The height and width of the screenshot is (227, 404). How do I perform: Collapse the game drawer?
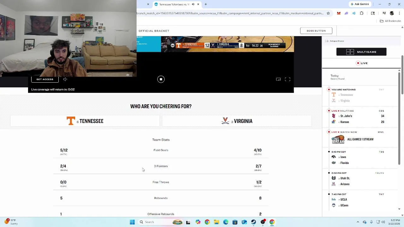point(335,41)
